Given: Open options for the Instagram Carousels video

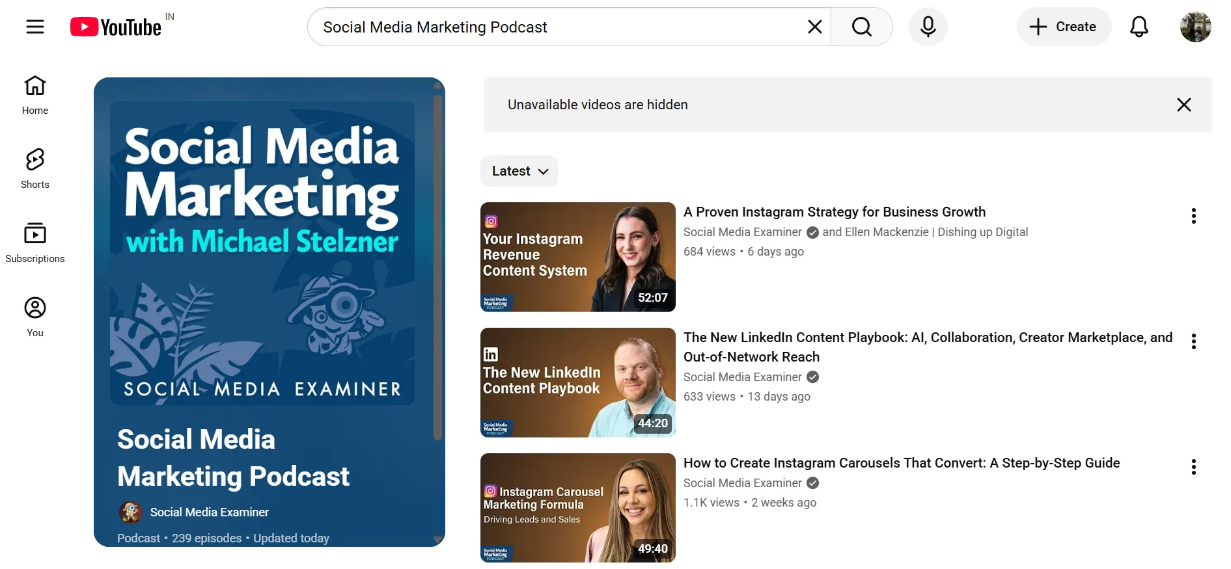Looking at the screenshot, I should (1193, 467).
